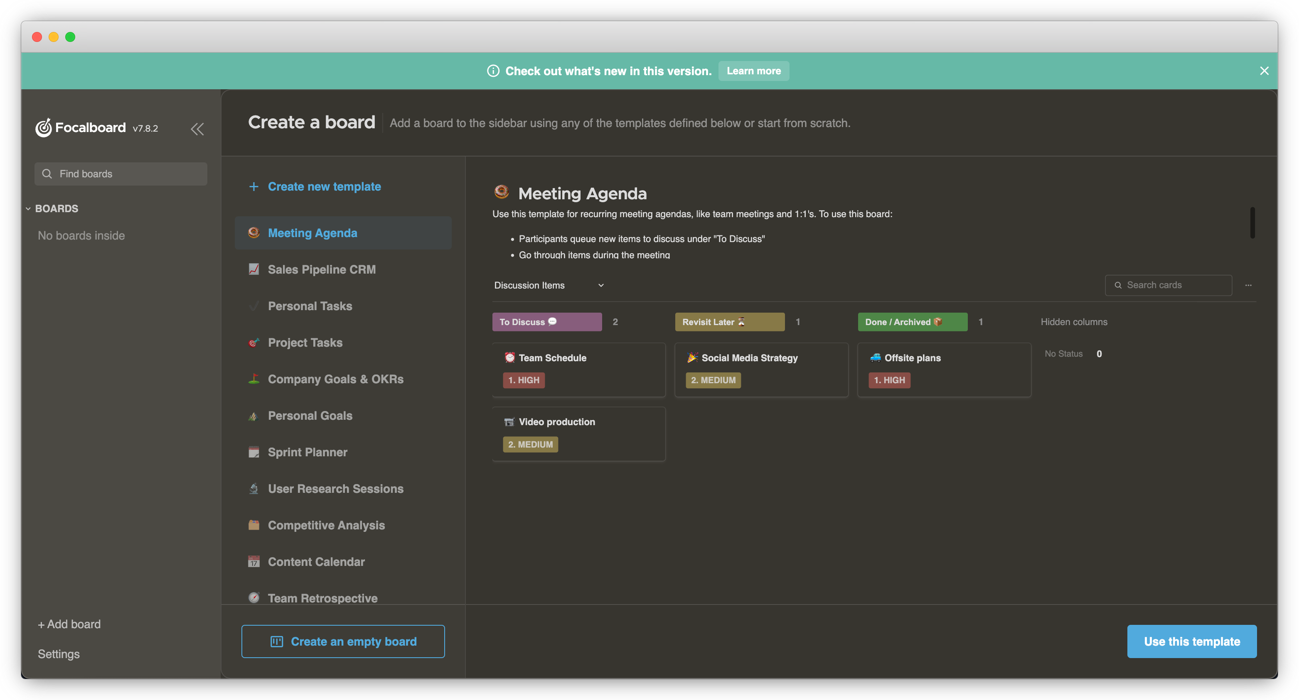
Task: Dismiss the version banner with X icon
Action: pos(1264,71)
